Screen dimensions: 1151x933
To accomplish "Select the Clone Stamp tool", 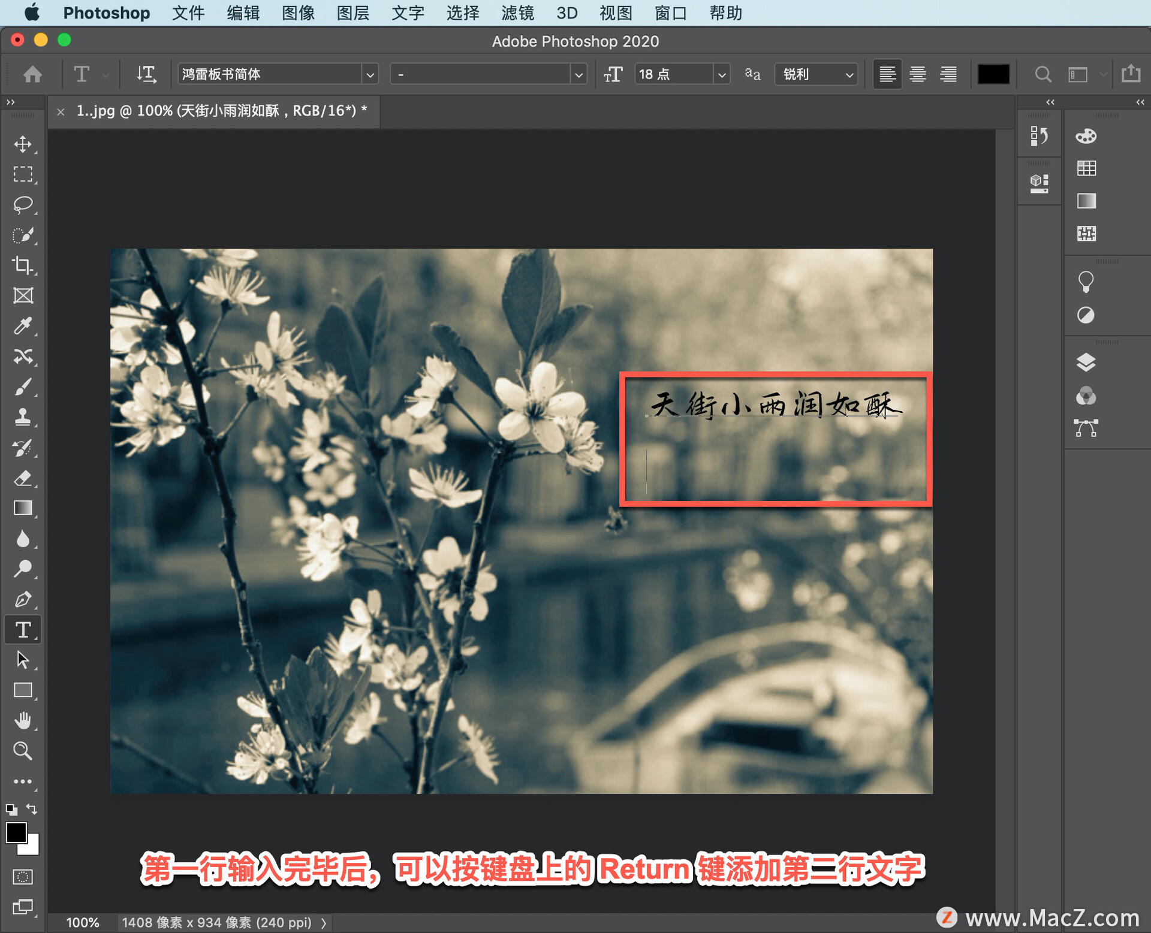I will click(x=23, y=418).
